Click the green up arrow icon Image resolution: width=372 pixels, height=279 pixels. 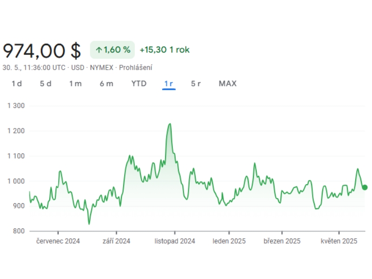tap(99, 50)
